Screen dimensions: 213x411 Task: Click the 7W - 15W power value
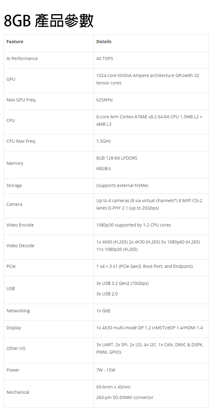click(106, 370)
